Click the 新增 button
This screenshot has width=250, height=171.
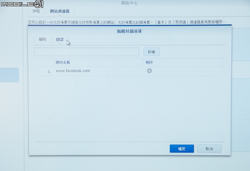click(x=151, y=52)
